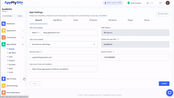The image size is (174, 98).
Task: Click the Download App cloud icon
Action: coord(4,86)
